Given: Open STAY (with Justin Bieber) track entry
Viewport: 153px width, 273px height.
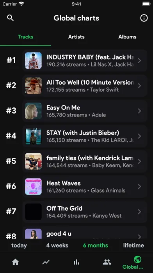Looking at the screenshot, I should [85, 136].
